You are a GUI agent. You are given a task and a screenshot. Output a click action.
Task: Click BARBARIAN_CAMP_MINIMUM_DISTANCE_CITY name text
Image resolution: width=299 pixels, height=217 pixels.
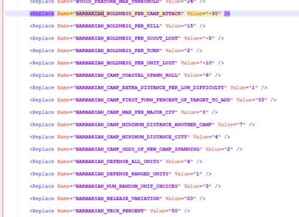pyautogui.click(x=131, y=137)
